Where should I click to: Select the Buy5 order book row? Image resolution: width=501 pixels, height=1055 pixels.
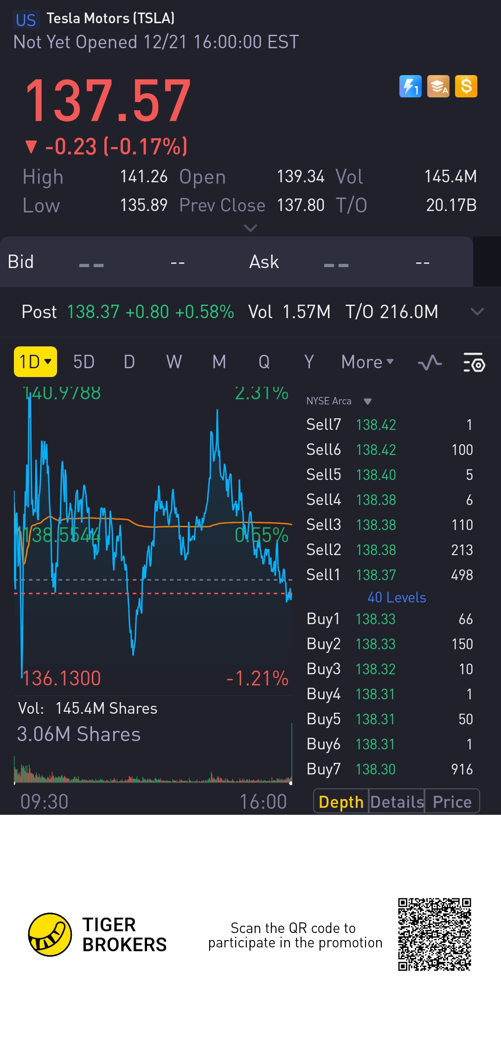pos(390,719)
